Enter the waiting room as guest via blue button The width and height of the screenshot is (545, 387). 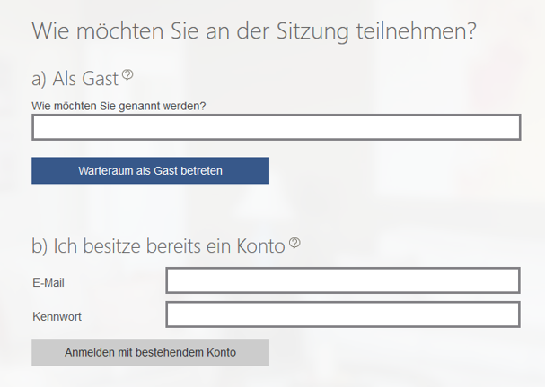(150, 170)
